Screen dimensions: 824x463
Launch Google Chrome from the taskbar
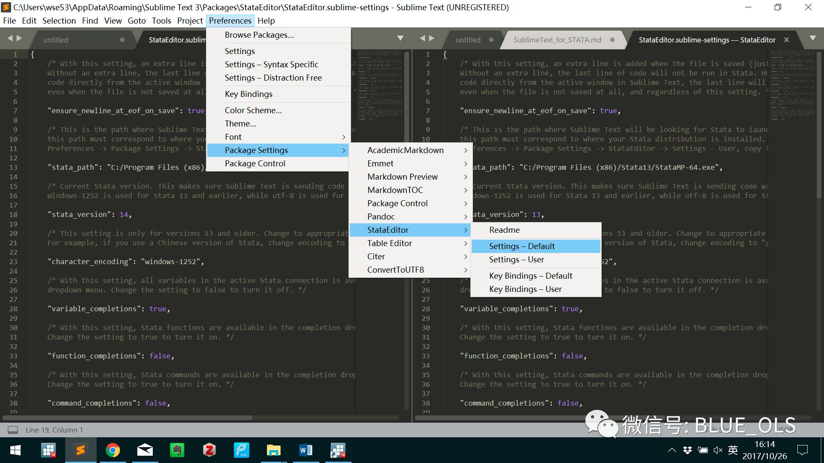click(113, 450)
